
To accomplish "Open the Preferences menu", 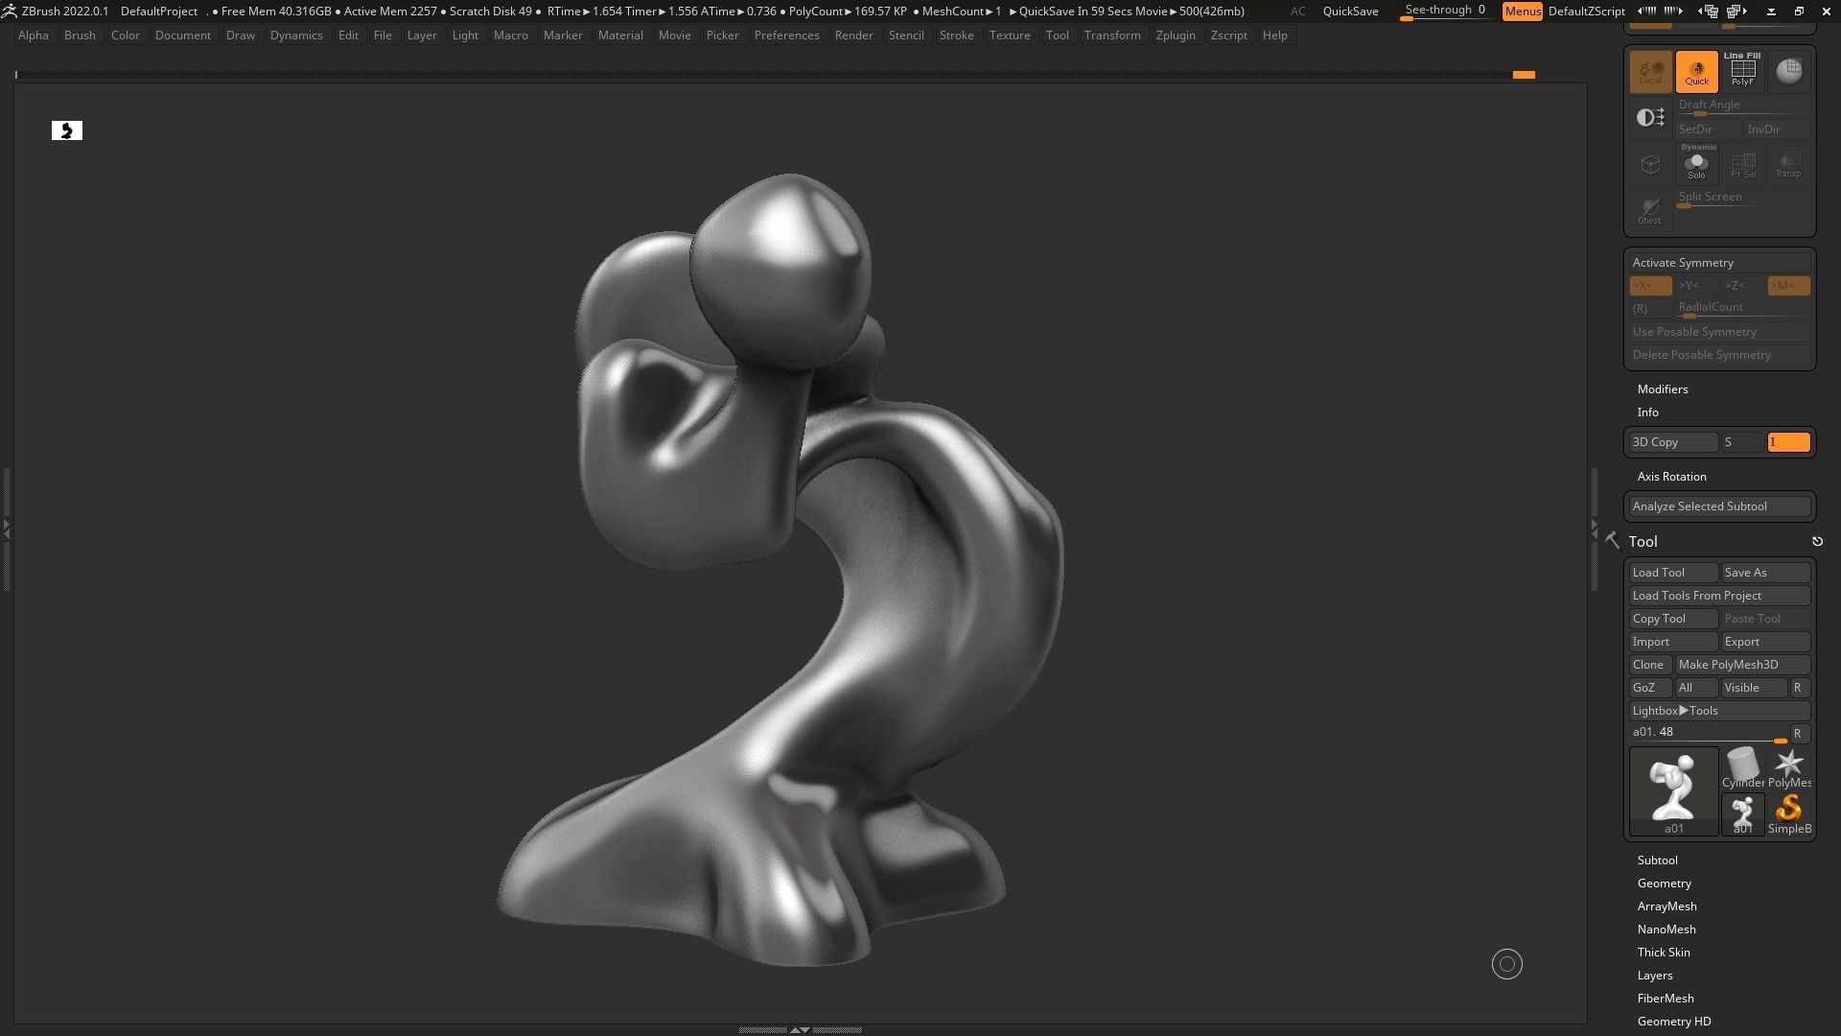I will tap(786, 35).
